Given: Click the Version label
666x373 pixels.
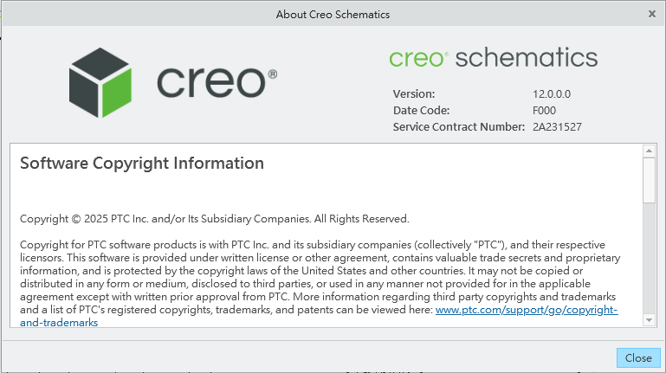Looking at the screenshot, I should coord(414,93).
